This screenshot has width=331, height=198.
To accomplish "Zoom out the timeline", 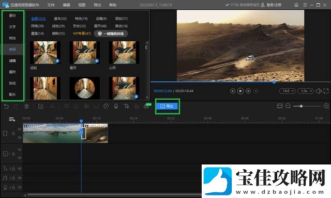I will [x=288, y=106].
